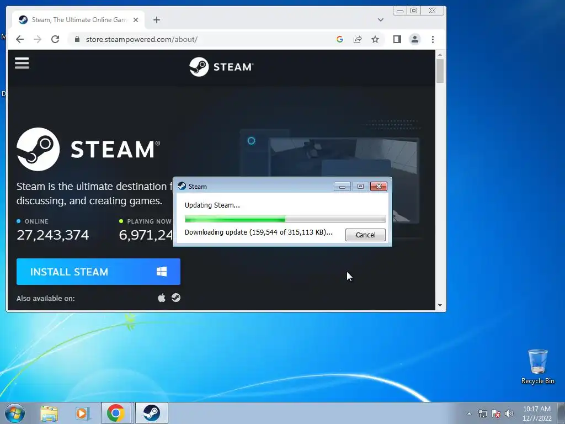Open Windows Start menu
The width and height of the screenshot is (565, 424).
pyautogui.click(x=15, y=413)
